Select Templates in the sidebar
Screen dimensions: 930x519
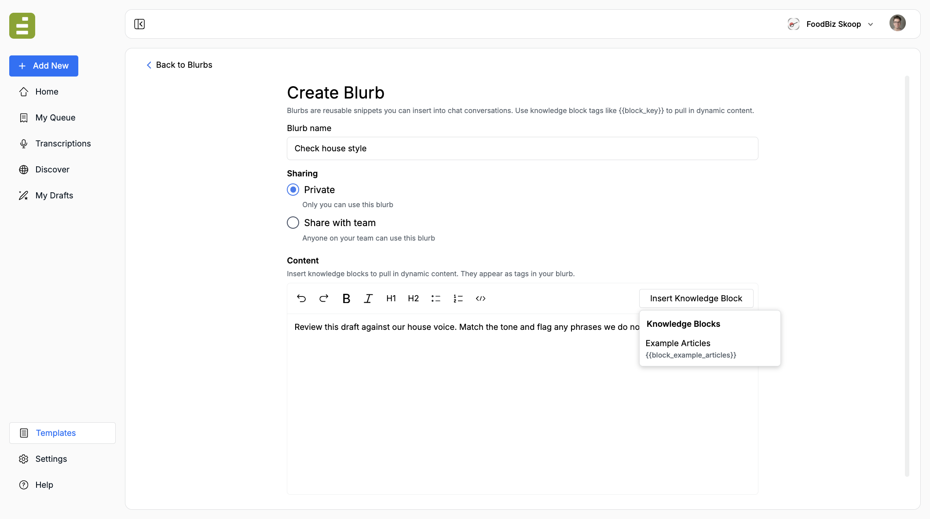pos(62,433)
